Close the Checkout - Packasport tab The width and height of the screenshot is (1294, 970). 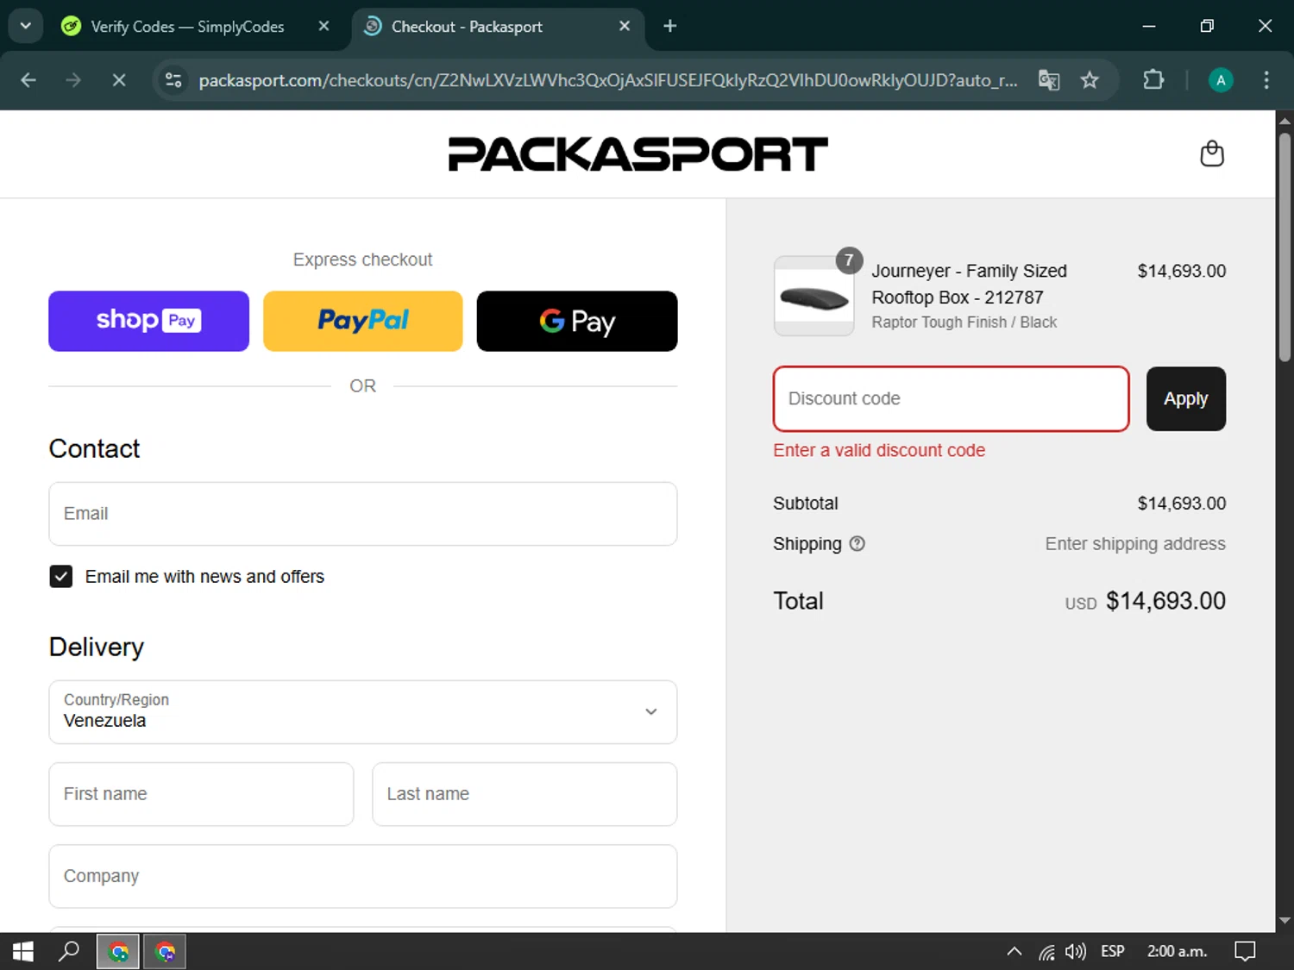625,27
